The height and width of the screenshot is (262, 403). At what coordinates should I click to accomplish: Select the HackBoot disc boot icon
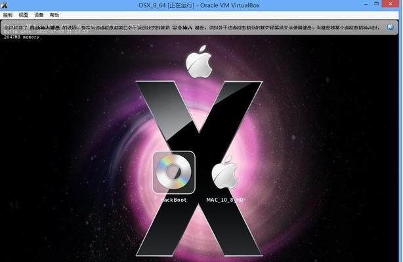tap(174, 172)
